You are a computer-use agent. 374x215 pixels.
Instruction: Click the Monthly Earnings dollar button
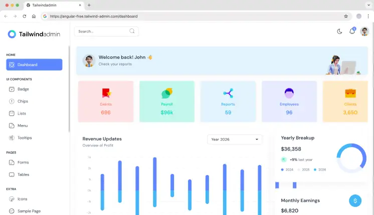(x=355, y=200)
